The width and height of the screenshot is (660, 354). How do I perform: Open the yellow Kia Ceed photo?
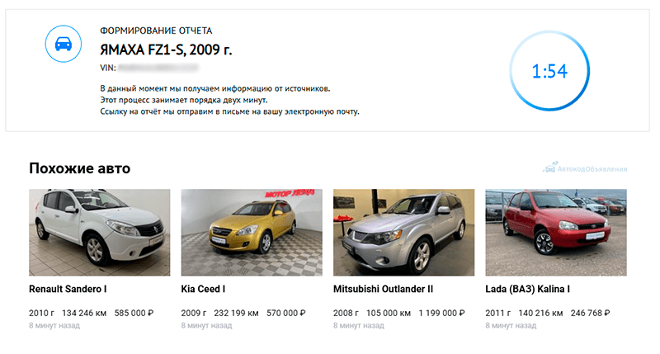pyautogui.click(x=252, y=233)
